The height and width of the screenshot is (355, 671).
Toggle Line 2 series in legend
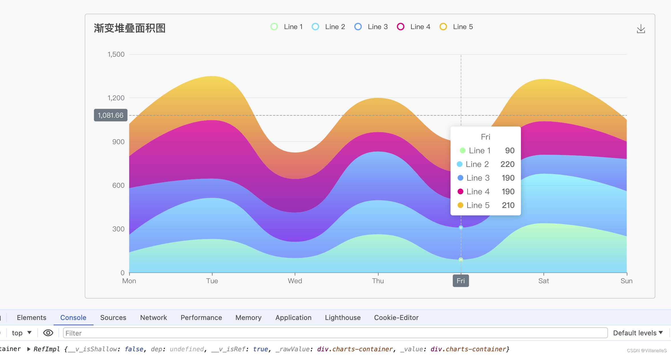coord(328,27)
